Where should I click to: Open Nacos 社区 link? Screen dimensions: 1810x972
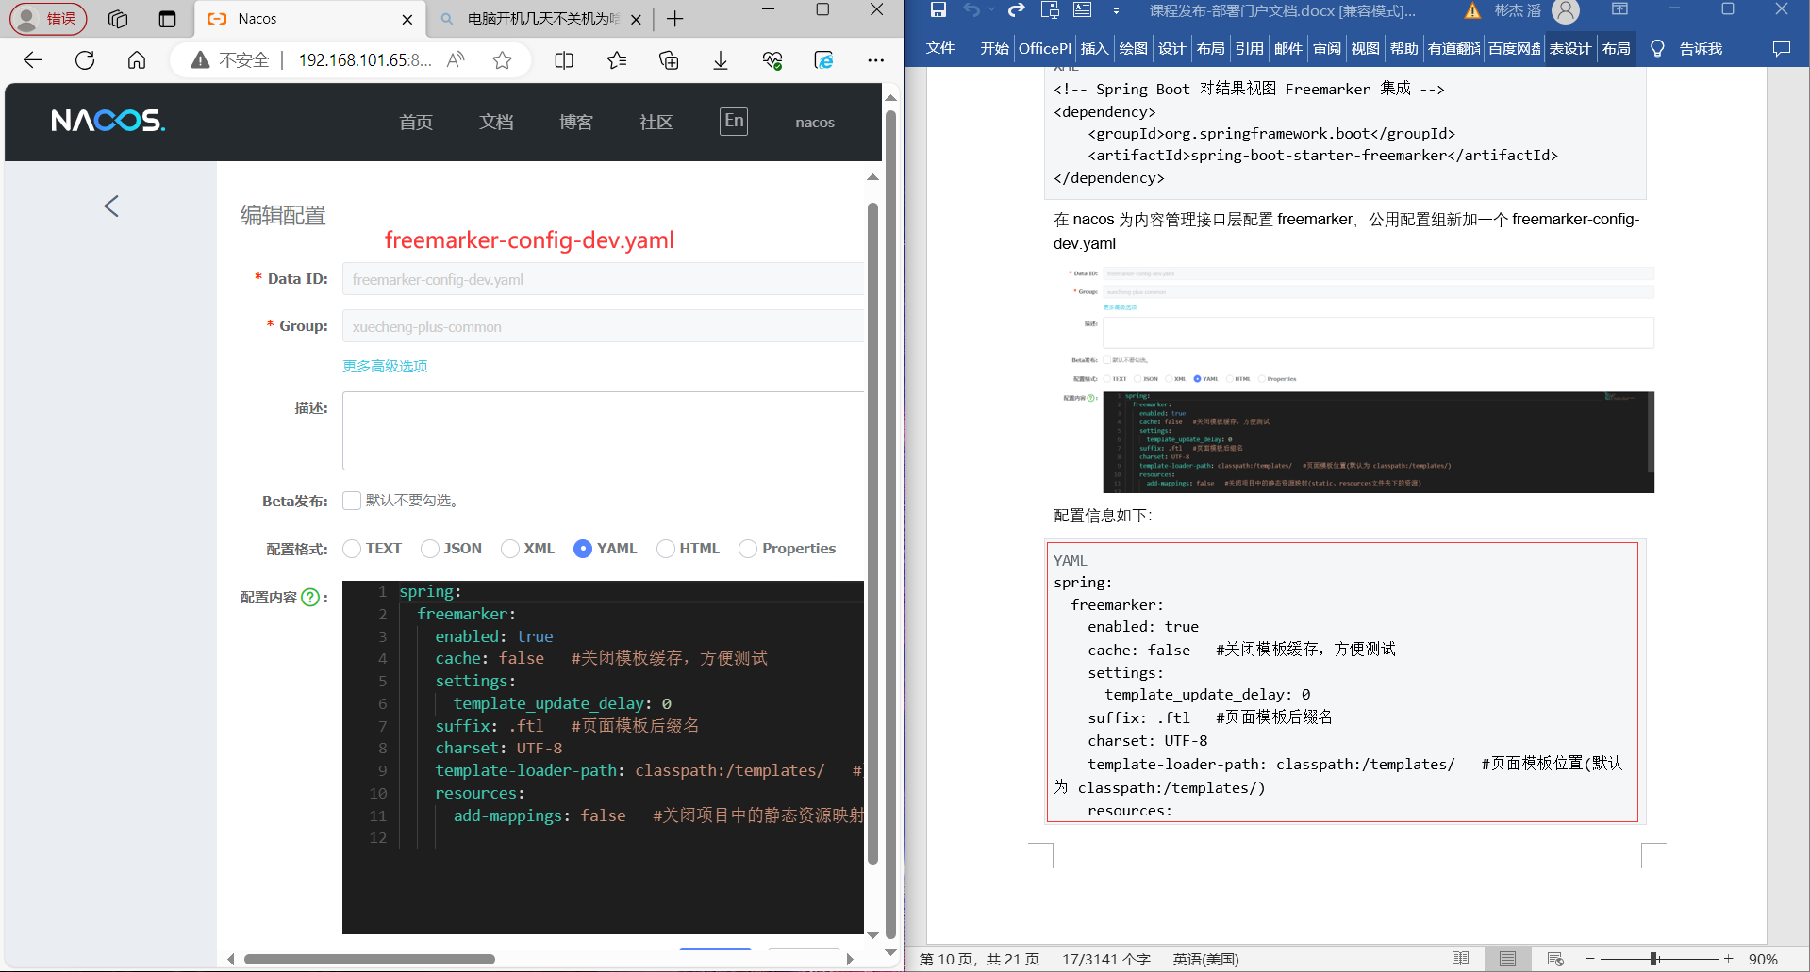click(656, 123)
